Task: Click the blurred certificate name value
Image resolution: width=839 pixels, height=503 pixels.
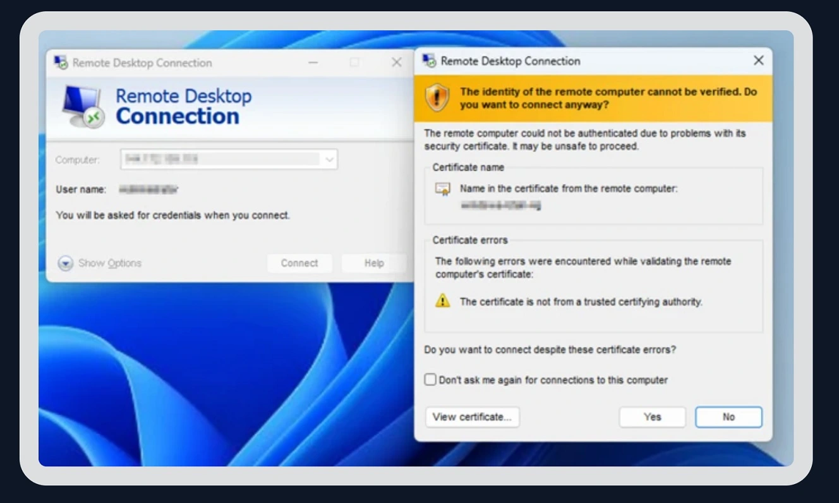Action: point(501,205)
